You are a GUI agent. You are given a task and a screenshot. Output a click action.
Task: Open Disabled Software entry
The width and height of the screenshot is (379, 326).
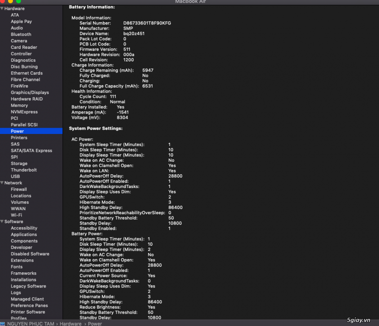30,254
